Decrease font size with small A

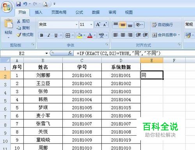pos(105,24)
